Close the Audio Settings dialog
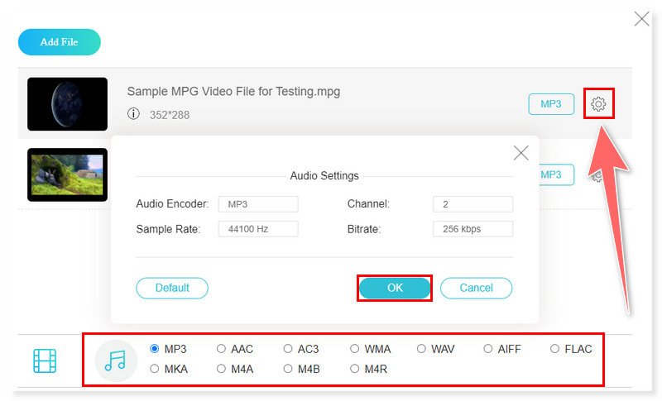The height and width of the screenshot is (401, 662). point(521,153)
